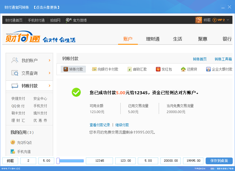Image resolution: width=235 pixels, height=171 pixels.
Task: Open the 转账工具箱 link
Action: click(x=223, y=59)
